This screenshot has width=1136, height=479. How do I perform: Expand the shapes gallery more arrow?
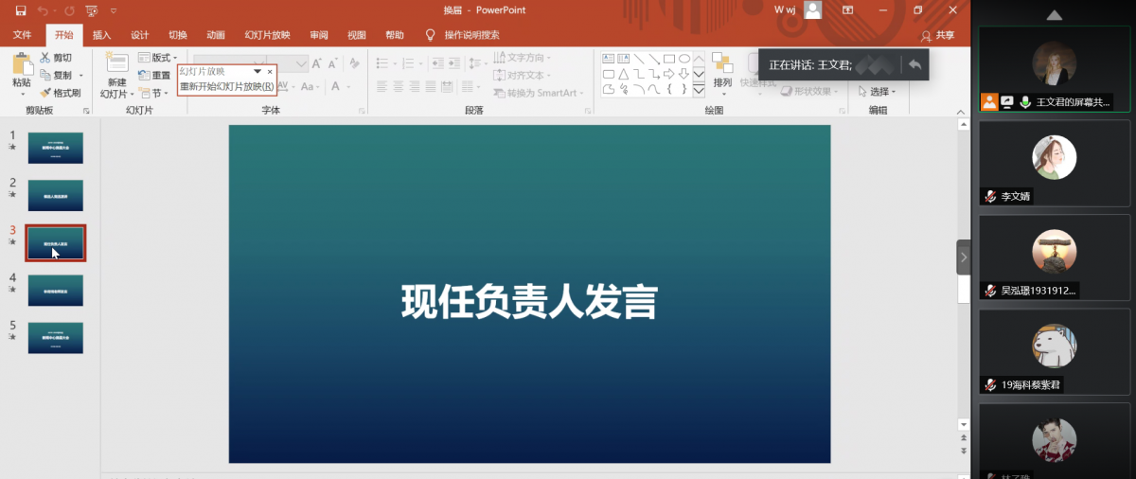coord(699,92)
